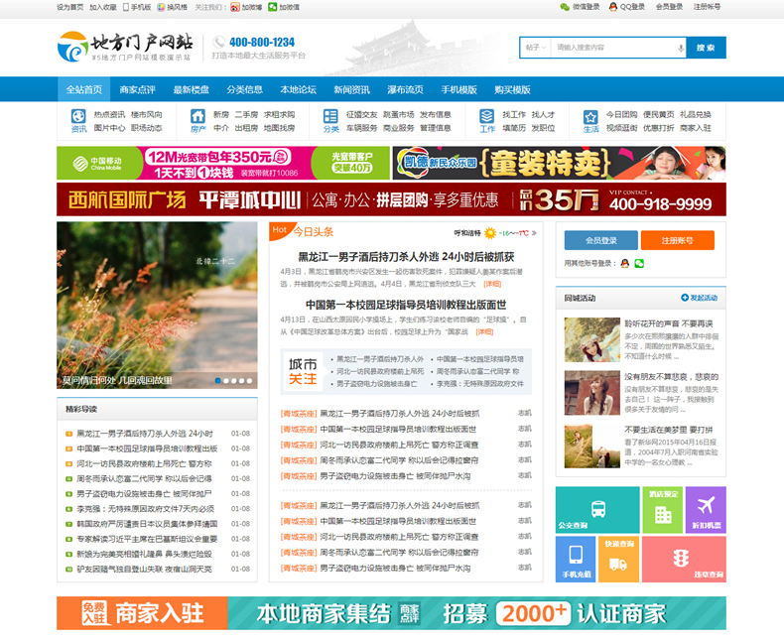Click the 西航国际广场 banner ad
The image size is (784, 640).
pyautogui.click(x=391, y=199)
